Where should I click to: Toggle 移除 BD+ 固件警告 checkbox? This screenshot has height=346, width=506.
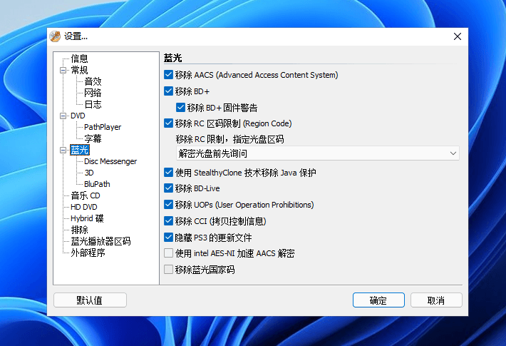[180, 107]
